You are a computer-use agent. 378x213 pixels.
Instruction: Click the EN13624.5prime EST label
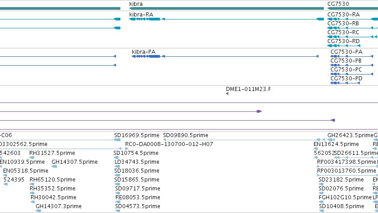tap(336, 144)
